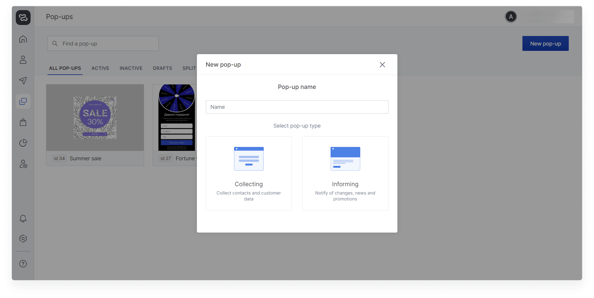
Task: Close the New pop-up dialog
Action: (x=382, y=65)
